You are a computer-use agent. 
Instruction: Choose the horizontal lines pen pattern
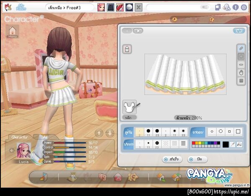[183, 144]
